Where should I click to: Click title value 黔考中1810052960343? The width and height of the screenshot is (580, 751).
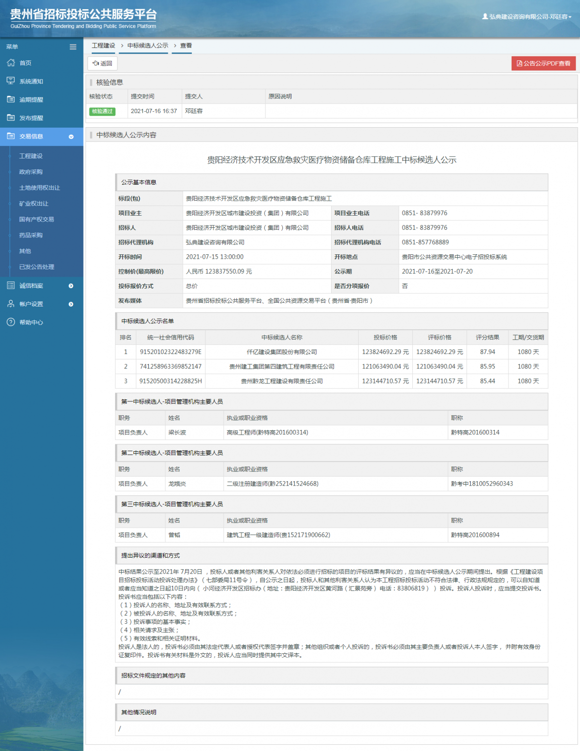pyautogui.click(x=482, y=484)
